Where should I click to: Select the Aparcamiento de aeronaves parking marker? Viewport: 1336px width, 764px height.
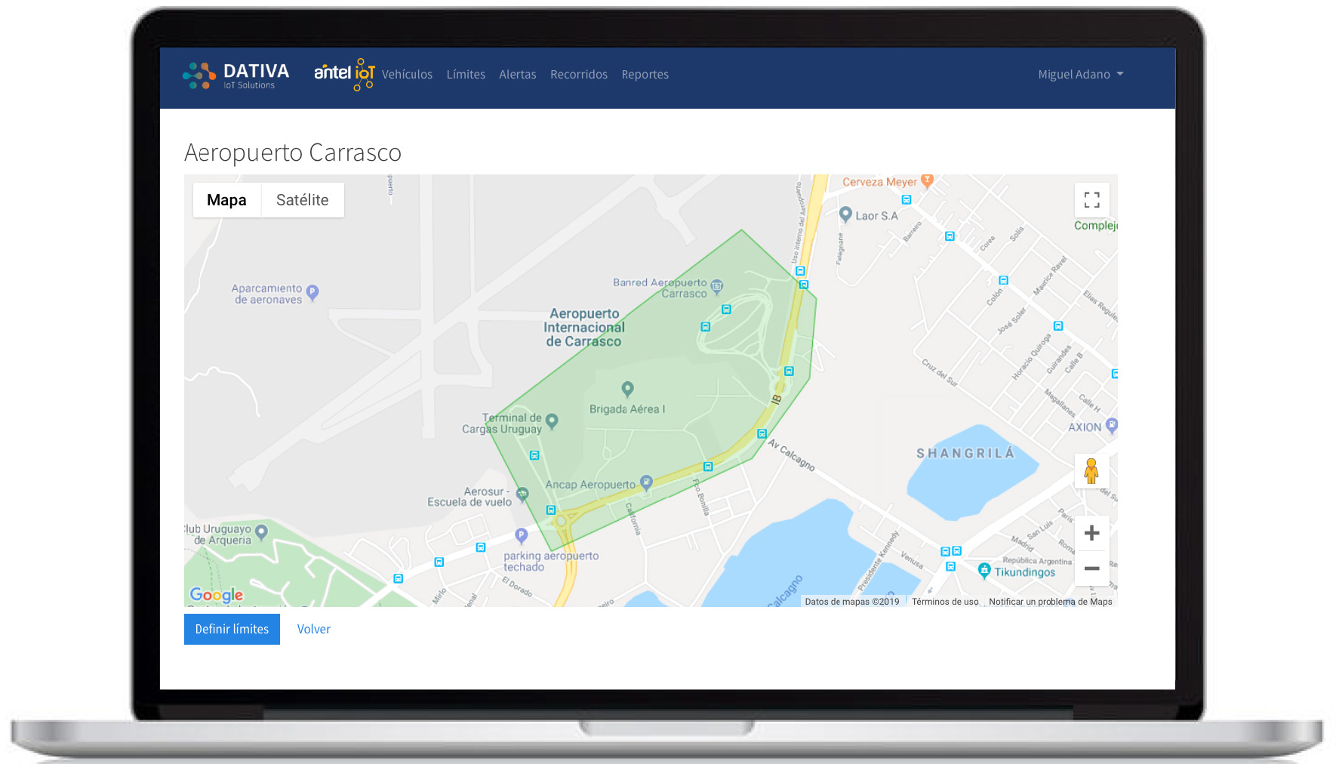point(312,292)
